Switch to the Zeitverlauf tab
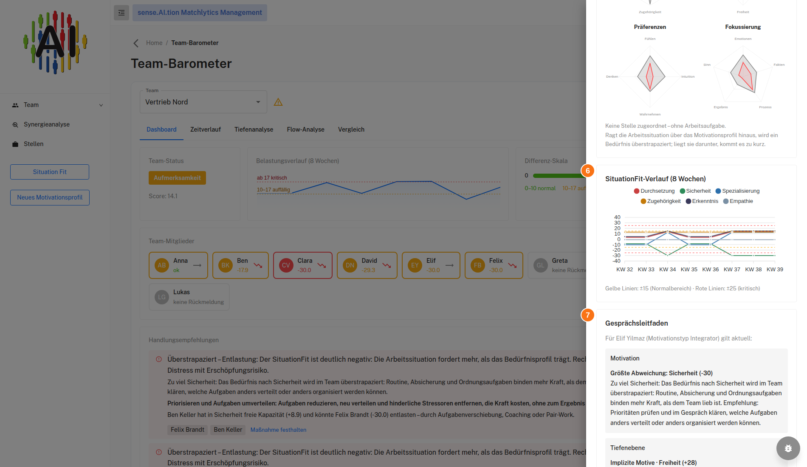The image size is (807, 467). [x=206, y=129]
